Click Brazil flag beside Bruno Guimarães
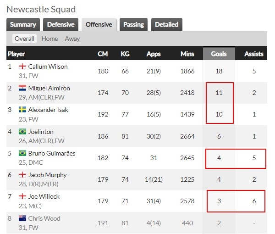The image size is (275, 234). coord(22,153)
